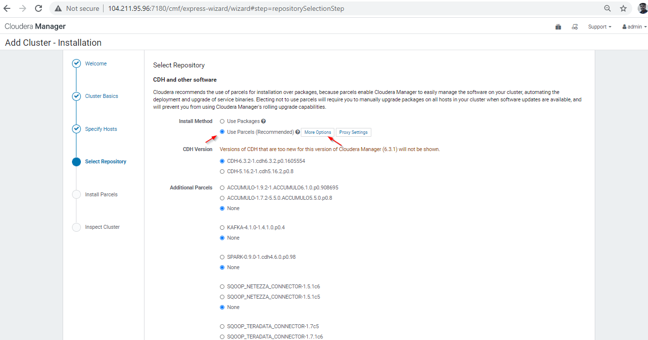Go to the Cluster Basics wizard step
Image resolution: width=648 pixels, height=340 pixels.
(102, 96)
